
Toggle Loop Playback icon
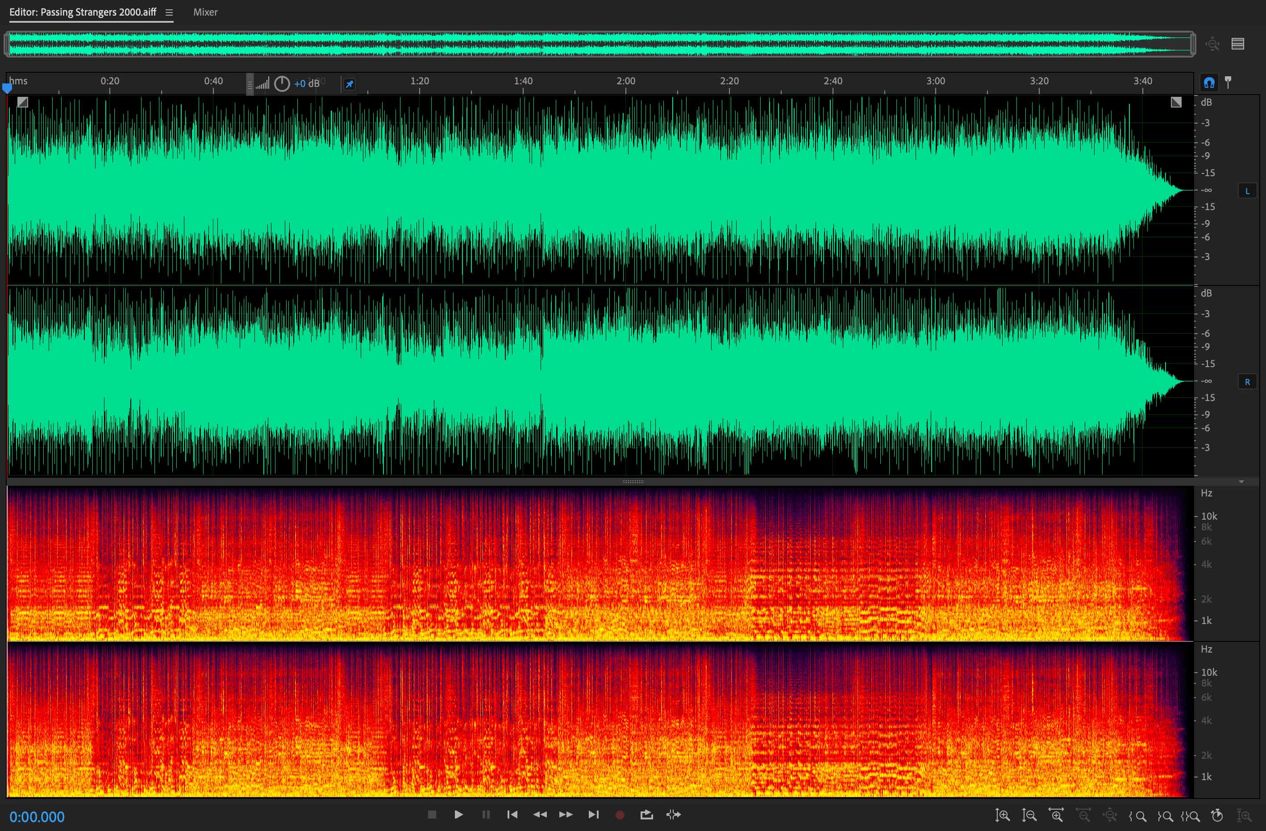click(x=646, y=814)
